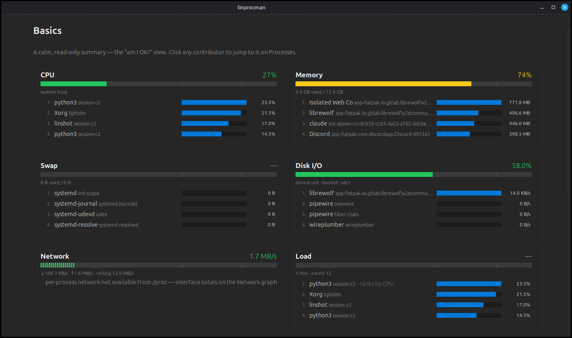Click per-process network not available notice
572x338 pixels.
161,282
